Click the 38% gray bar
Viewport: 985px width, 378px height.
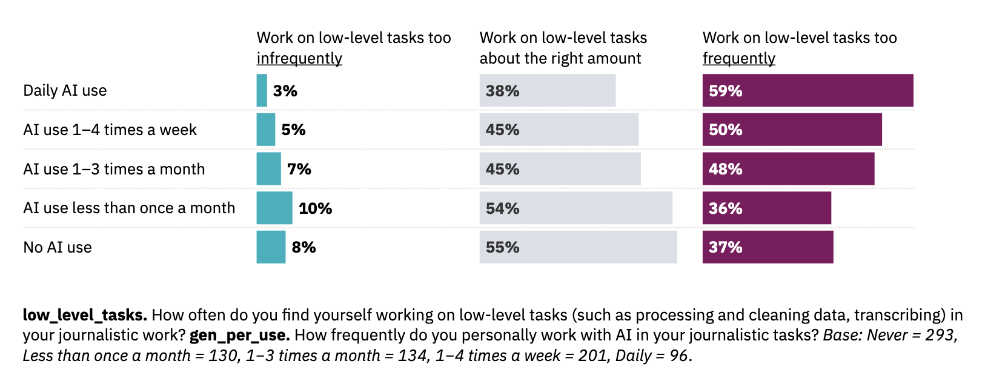(x=548, y=91)
